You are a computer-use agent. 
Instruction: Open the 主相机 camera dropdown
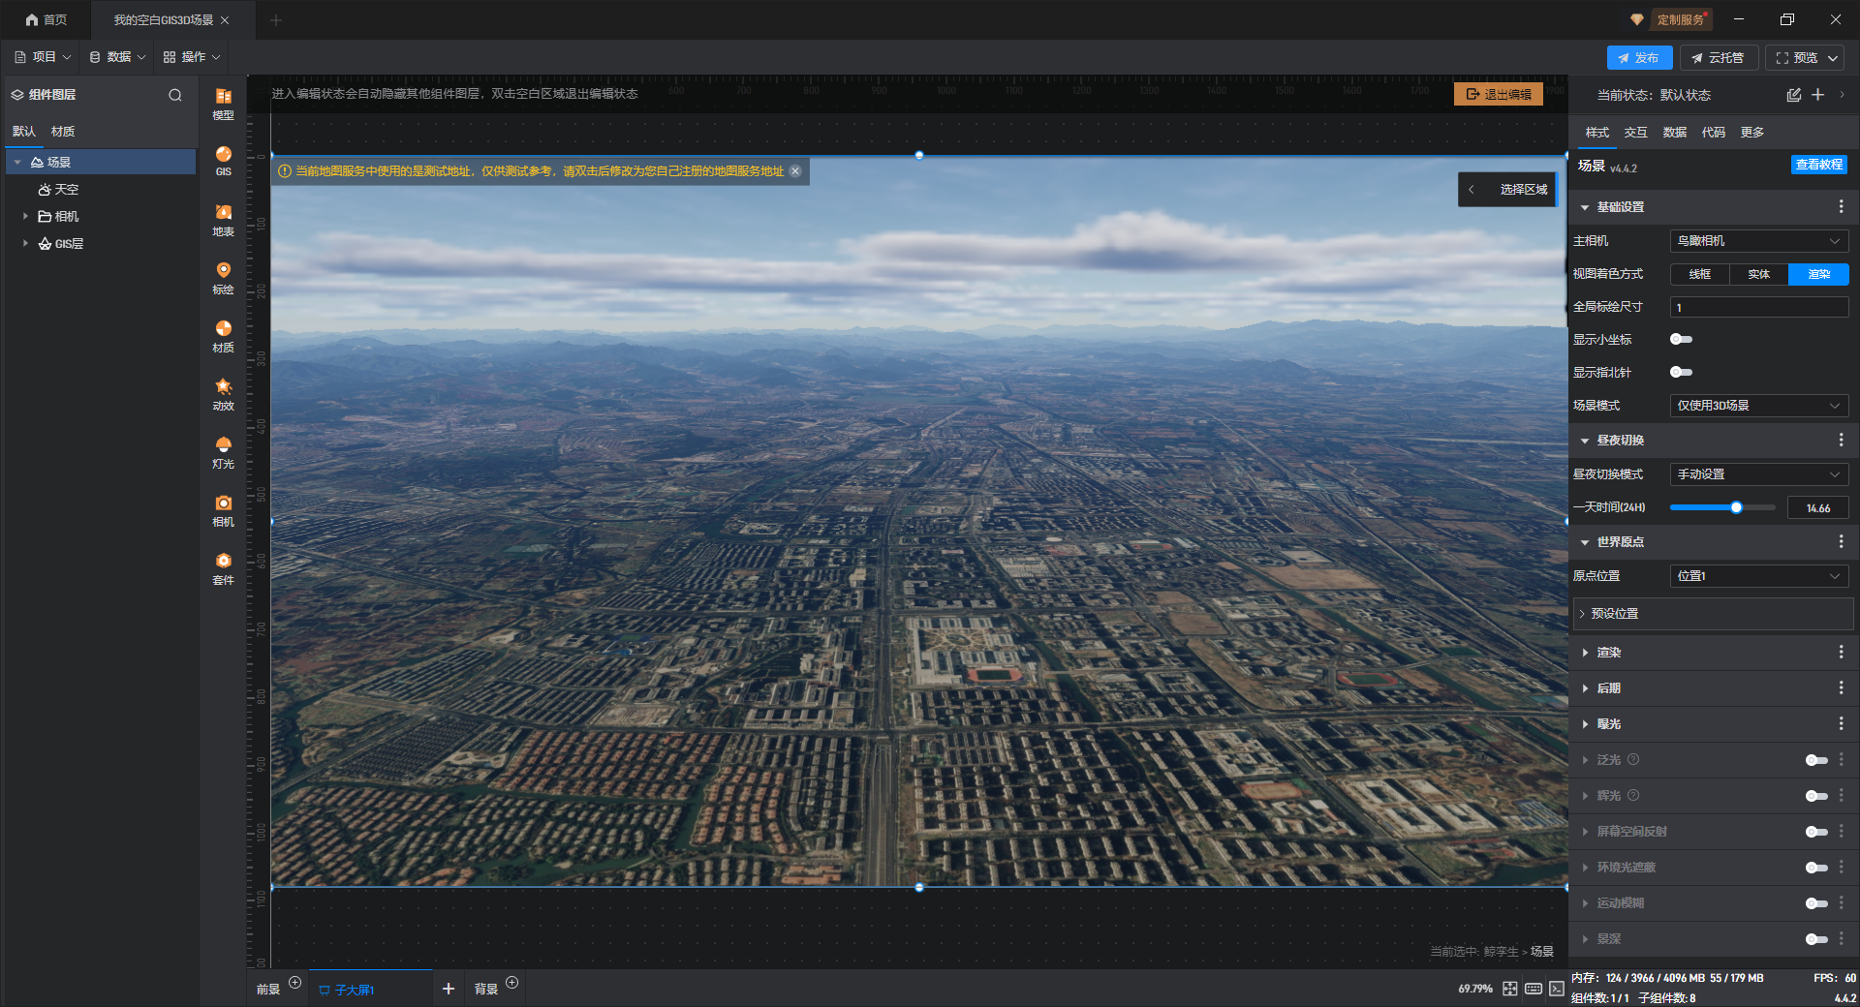tap(1758, 241)
